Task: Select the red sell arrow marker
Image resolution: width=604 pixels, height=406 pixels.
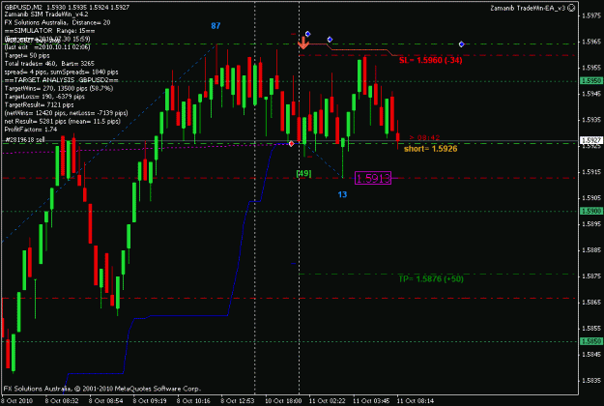Action: [x=303, y=43]
